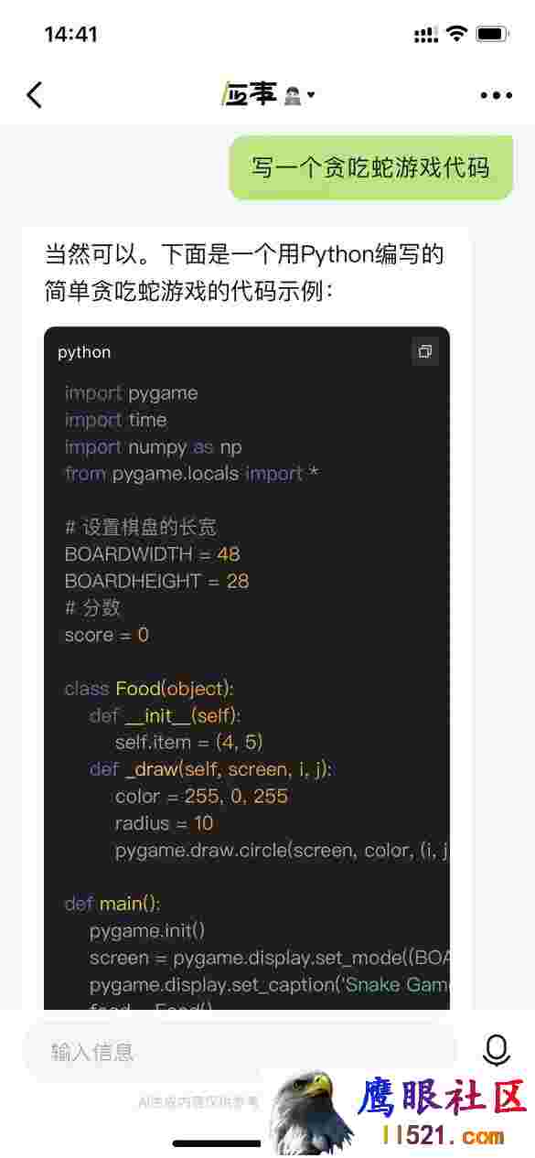Tap the microphone voice input icon
Image resolution: width=535 pixels, height=1158 pixels.
pos(496,1049)
